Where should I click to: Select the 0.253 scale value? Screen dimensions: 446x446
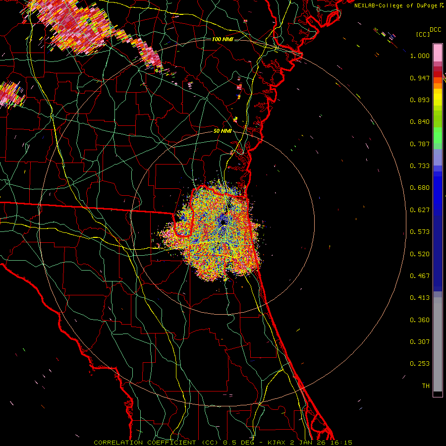420,364
